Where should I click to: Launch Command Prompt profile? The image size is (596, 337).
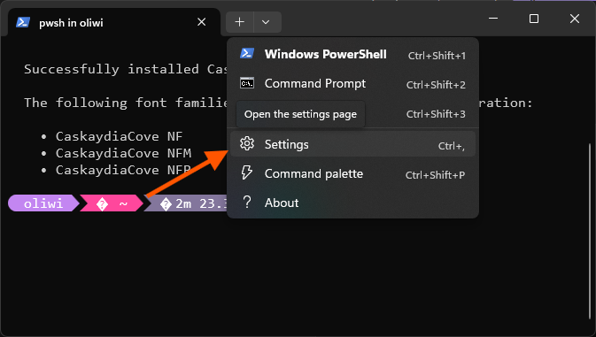[x=352, y=83]
